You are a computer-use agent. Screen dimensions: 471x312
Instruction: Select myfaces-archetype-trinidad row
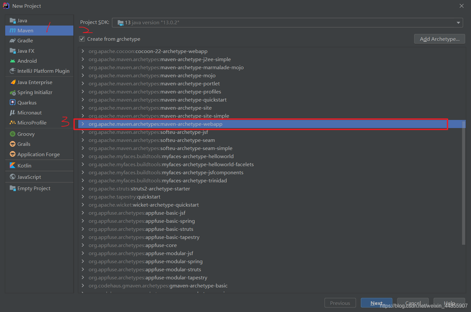(272, 180)
